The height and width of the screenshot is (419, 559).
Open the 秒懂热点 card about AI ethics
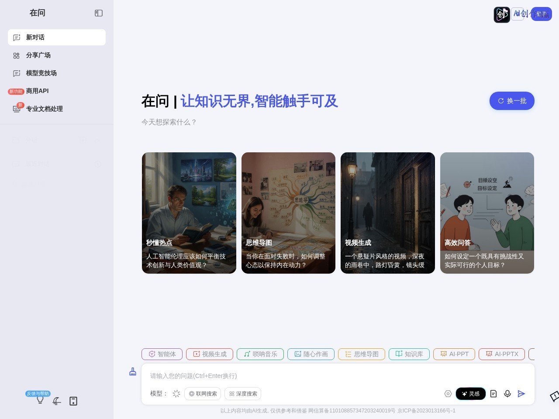189,213
